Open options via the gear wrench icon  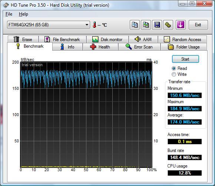click(x=168, y=25)
